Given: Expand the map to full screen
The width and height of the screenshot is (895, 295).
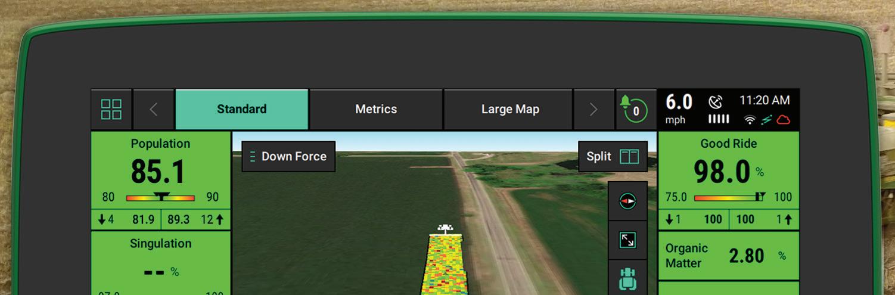Looking at the screenshot, I should click(627, 240).
